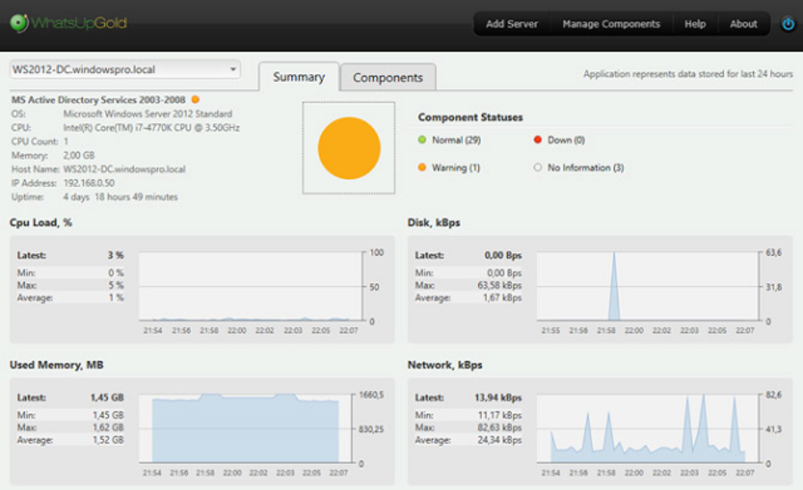Click the blue power icon
This screenshot has width=803, height=490.
pos(788,23)
